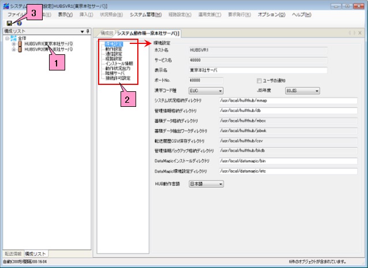Image resolution: width=368 pixels, height=268 pixels.
Task: Select the HUBSVR1 server icon in tree
Action: (20, 44)
